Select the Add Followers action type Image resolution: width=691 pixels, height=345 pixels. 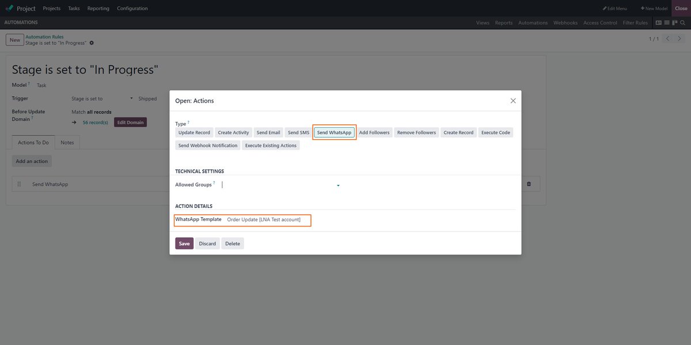tap(374, 132)
